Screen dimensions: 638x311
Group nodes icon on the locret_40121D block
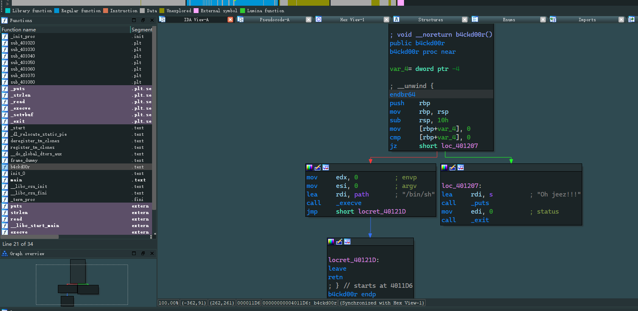(x=347, y=241)
